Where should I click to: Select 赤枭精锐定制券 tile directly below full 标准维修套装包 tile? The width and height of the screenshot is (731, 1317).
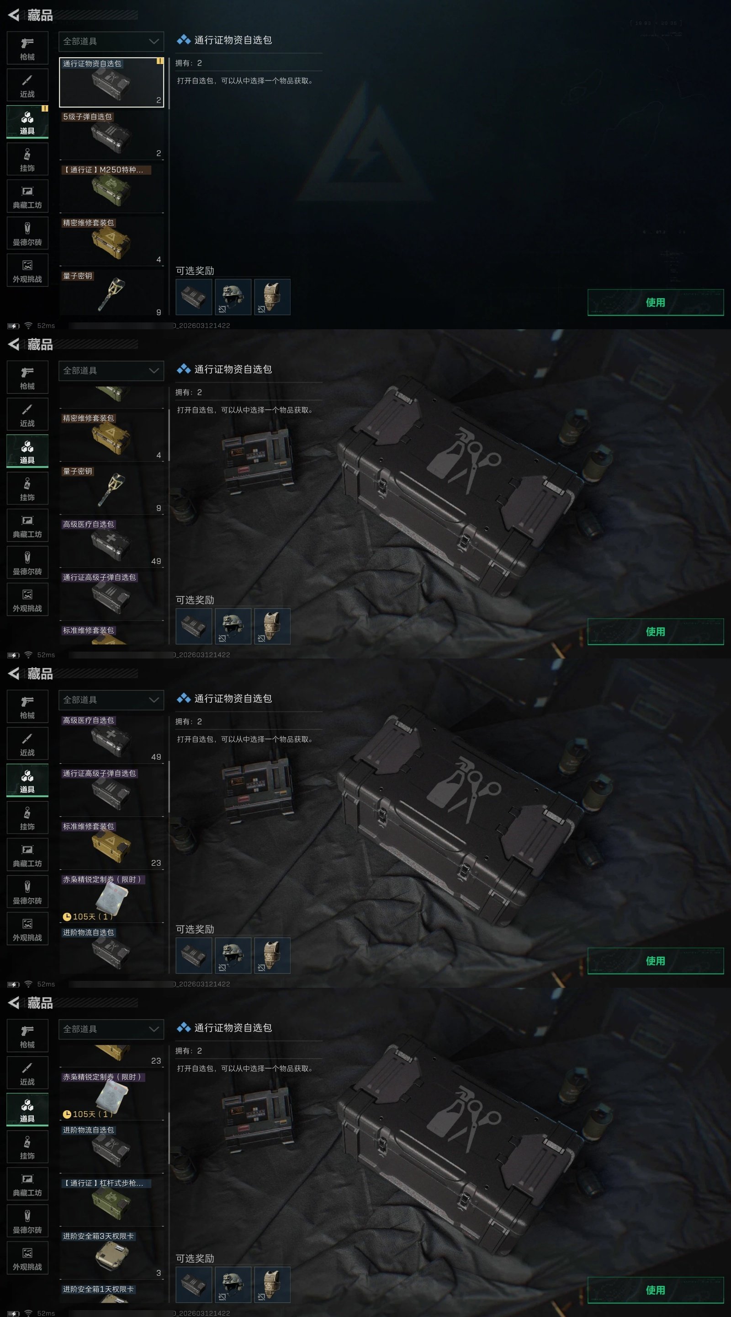(x=111, y=898)
